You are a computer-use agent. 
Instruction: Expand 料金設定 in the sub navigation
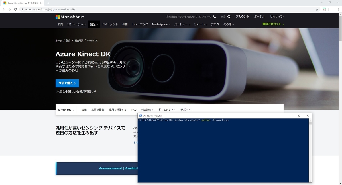(147, 110)
